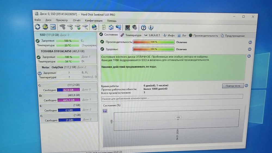Click the SSD health 100 % bar
The height and width of the screenshot is (153, 272).
click(x=68, y=41)
